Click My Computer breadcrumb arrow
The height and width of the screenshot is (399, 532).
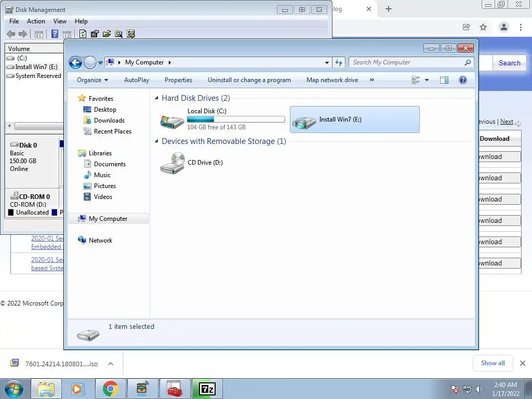[170, 62]
